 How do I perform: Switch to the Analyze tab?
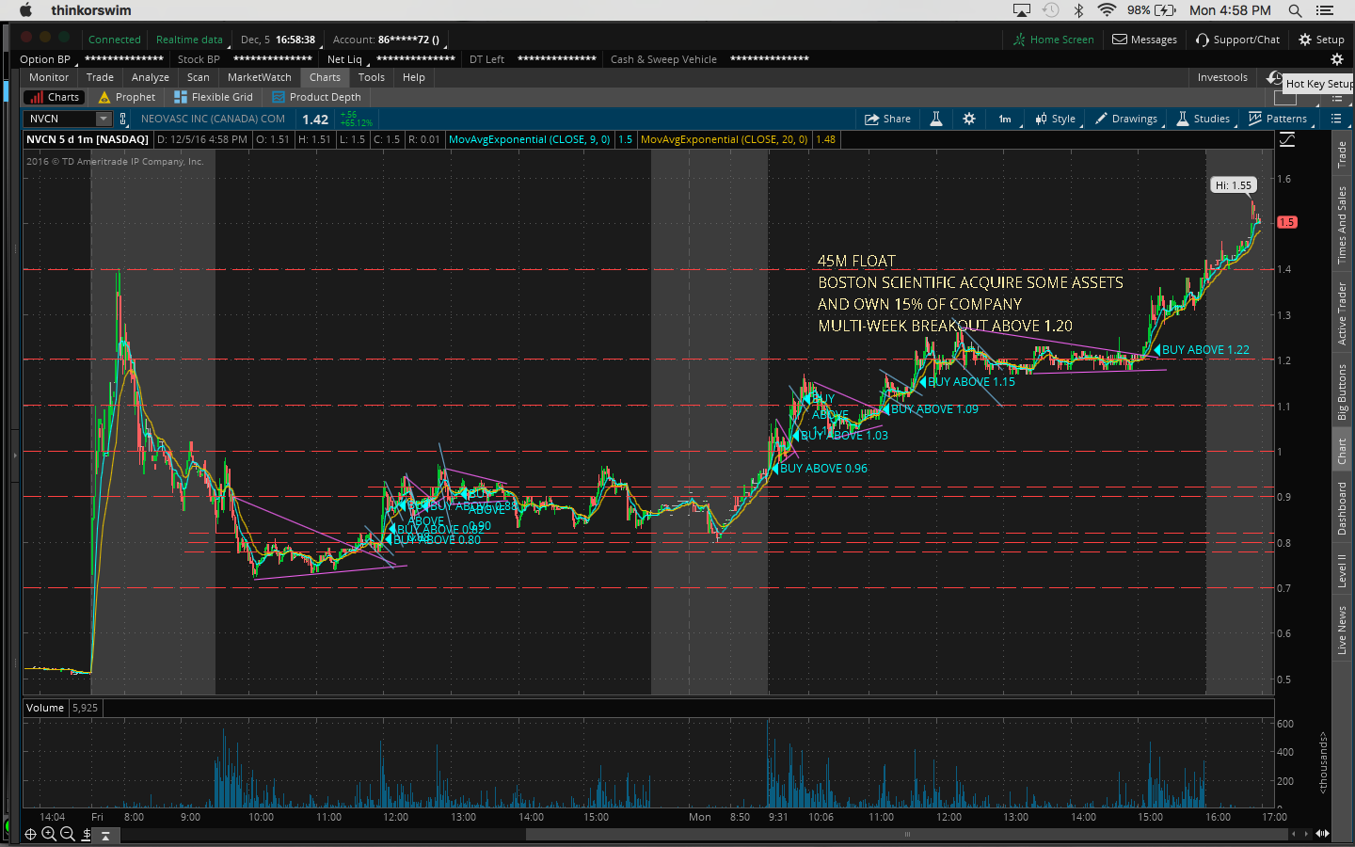pos(151,77)
